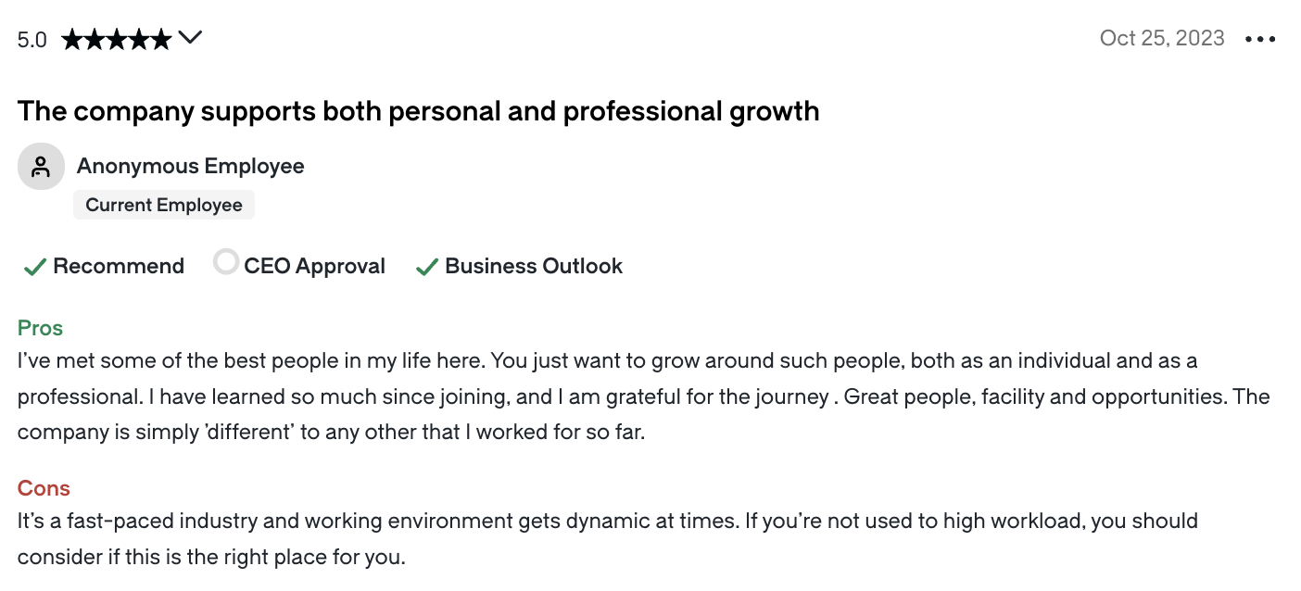Click the 5.0 rating number
1301x591 pixels.
pyautogui.click(x=32, y=40)
